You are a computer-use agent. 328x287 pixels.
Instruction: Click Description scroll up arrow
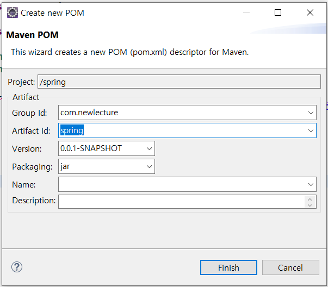pos(310,199)
